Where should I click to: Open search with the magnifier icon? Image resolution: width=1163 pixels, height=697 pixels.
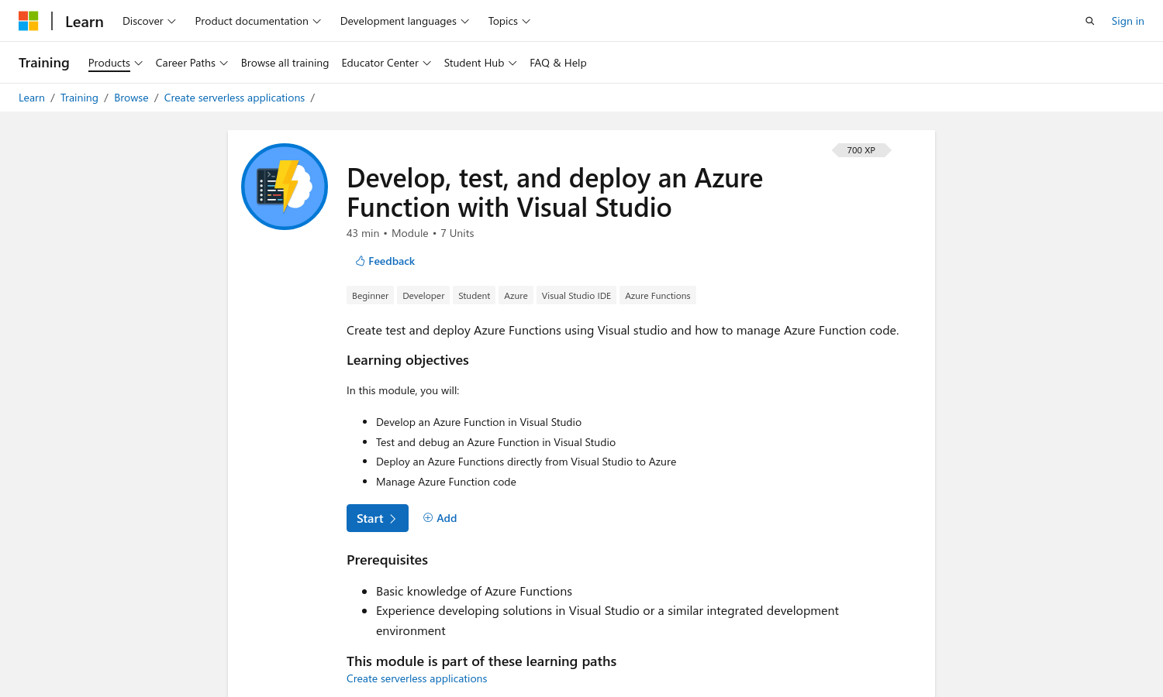pyautogui.click(x=1089, y=21)
